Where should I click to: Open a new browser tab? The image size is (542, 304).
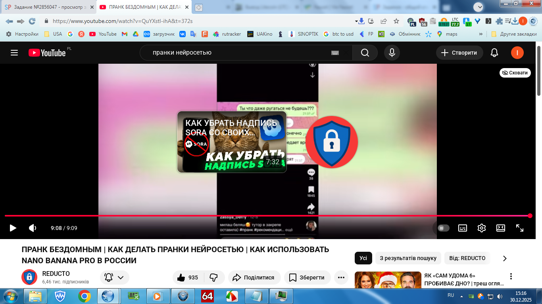coord(198,8)
